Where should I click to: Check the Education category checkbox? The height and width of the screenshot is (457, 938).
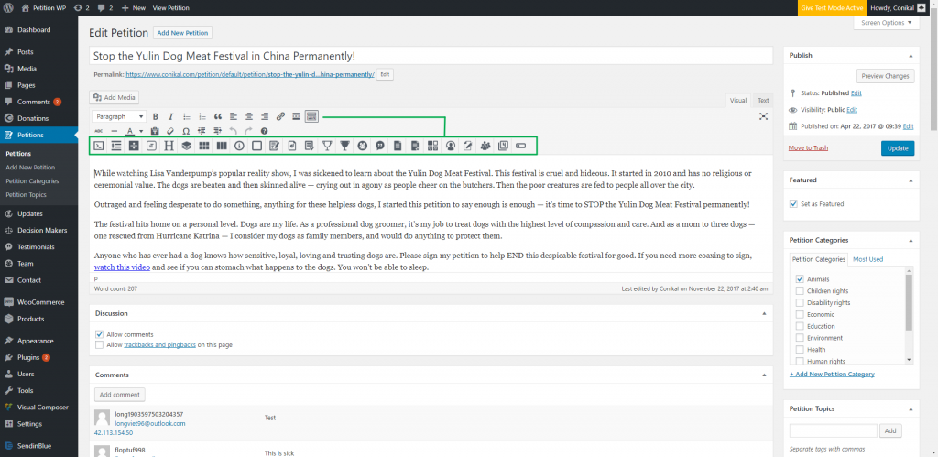800,326
